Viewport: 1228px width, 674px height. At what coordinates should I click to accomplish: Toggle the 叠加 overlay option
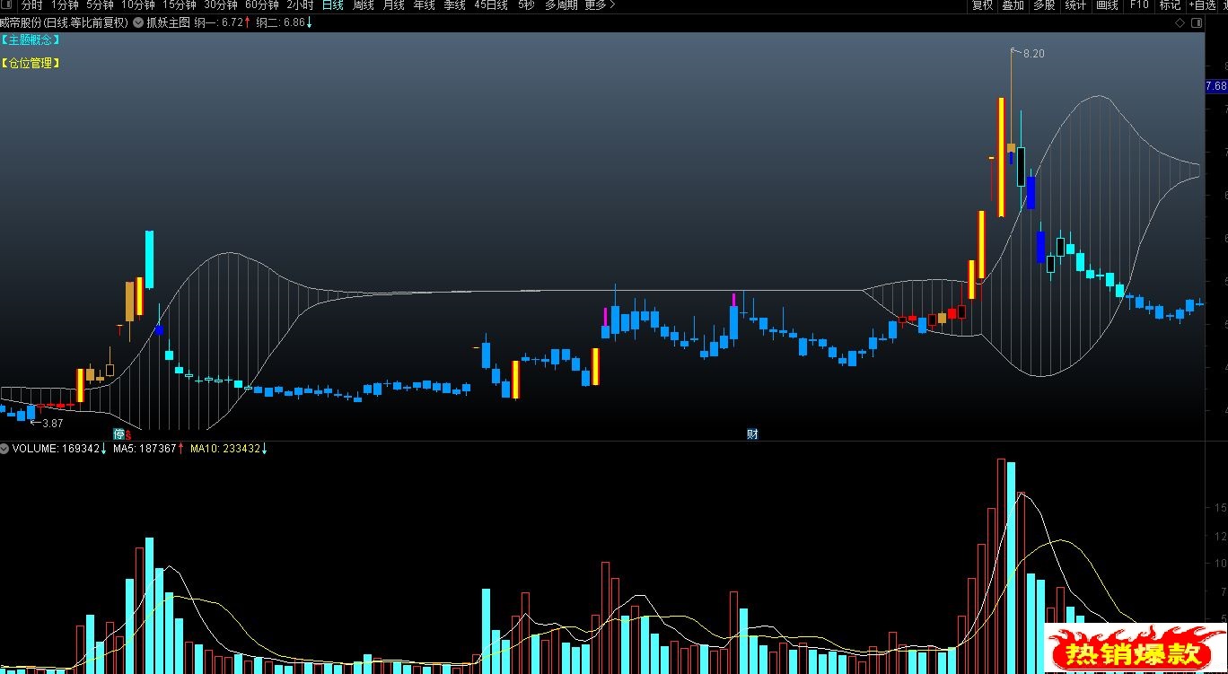pyautogui.click(x=1013, y=5)
